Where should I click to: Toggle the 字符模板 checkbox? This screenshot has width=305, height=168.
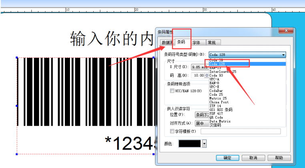172,131
